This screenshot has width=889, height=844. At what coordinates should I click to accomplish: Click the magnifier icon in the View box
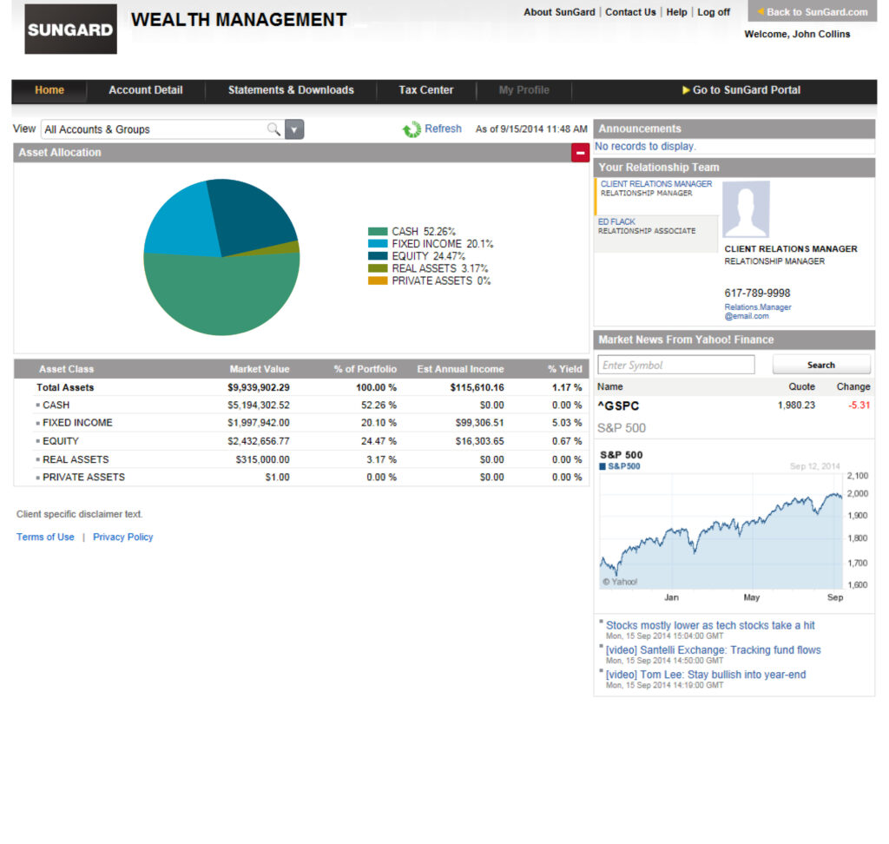coord(273,129)
